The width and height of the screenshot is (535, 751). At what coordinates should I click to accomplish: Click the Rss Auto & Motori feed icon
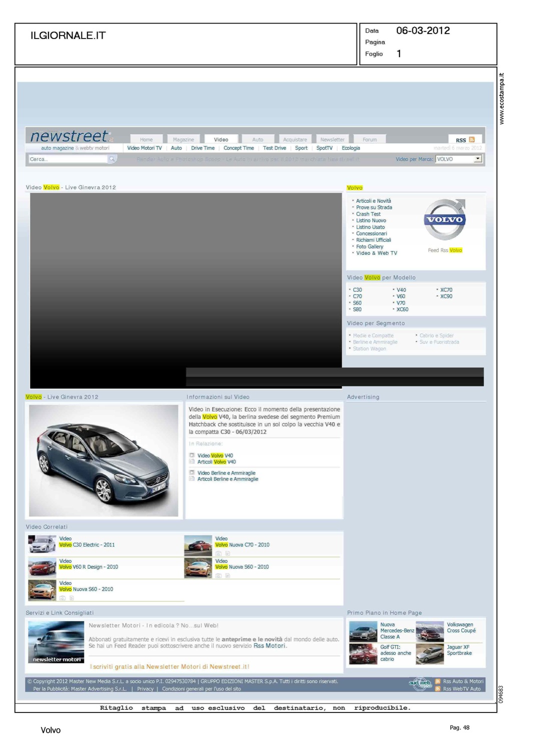[438, 681]
